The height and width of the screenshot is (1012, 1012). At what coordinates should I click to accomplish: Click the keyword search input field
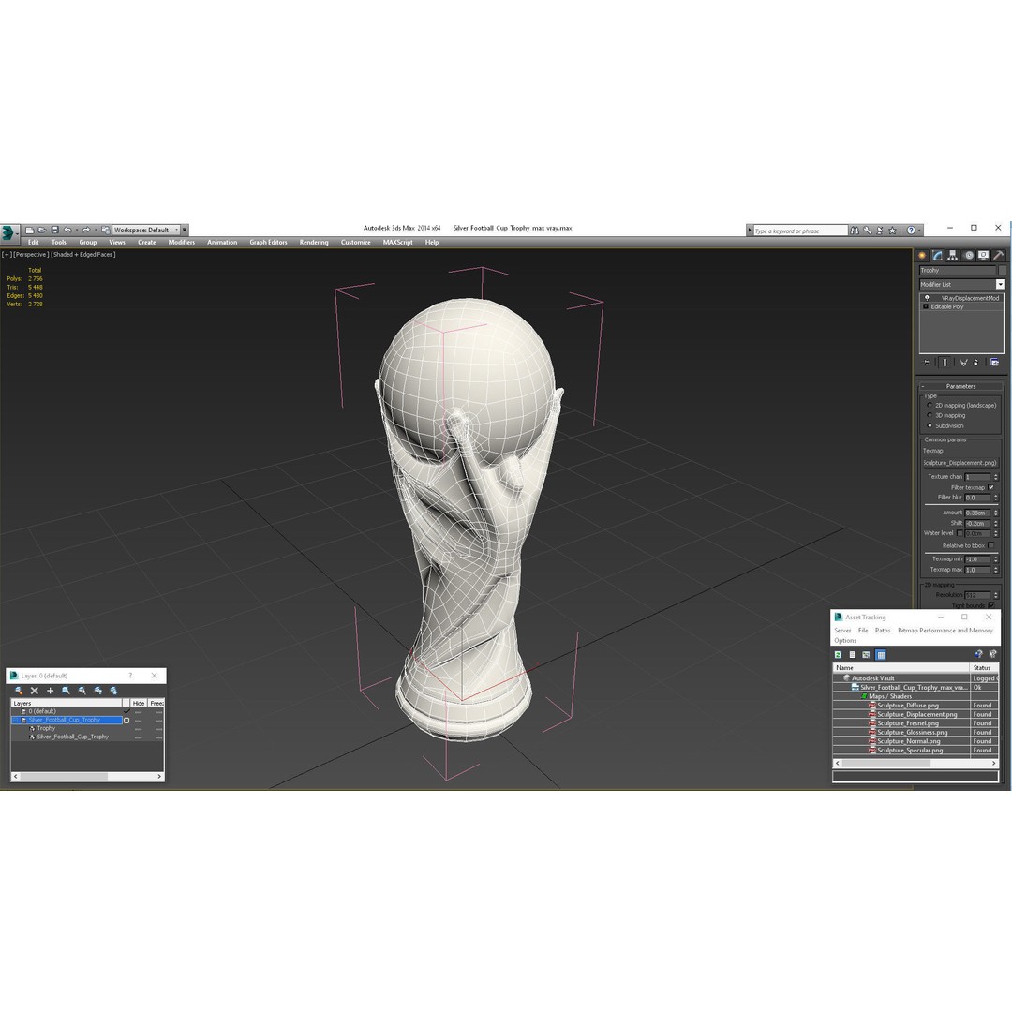click(800, 231)
